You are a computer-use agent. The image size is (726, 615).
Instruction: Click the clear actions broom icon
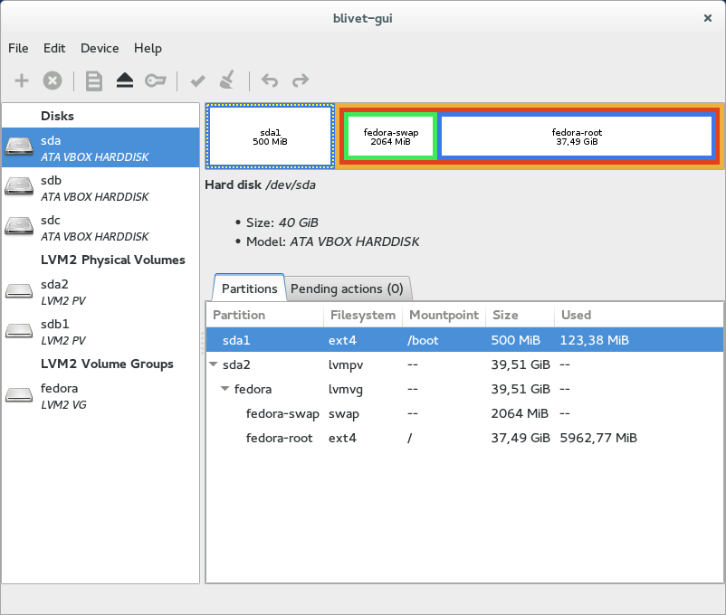pos(227,80)
